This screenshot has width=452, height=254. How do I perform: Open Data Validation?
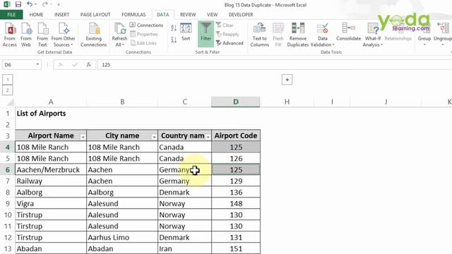[322, 35]
